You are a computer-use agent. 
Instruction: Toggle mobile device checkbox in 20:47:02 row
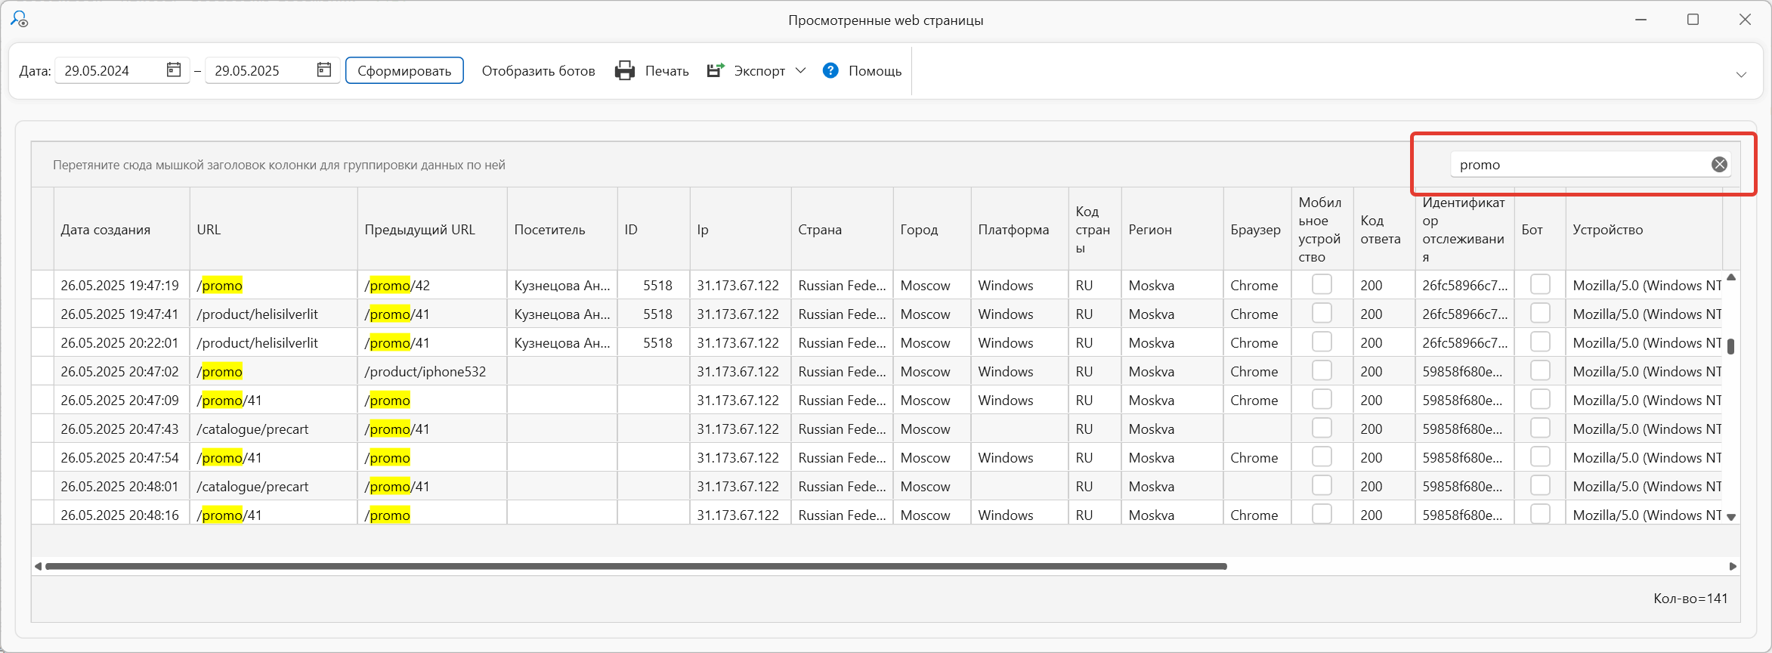1322,370
